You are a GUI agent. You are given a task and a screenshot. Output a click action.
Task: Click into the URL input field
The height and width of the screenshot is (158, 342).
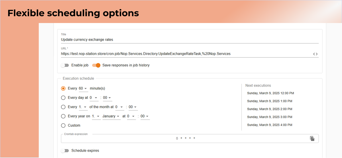point(186,54)
